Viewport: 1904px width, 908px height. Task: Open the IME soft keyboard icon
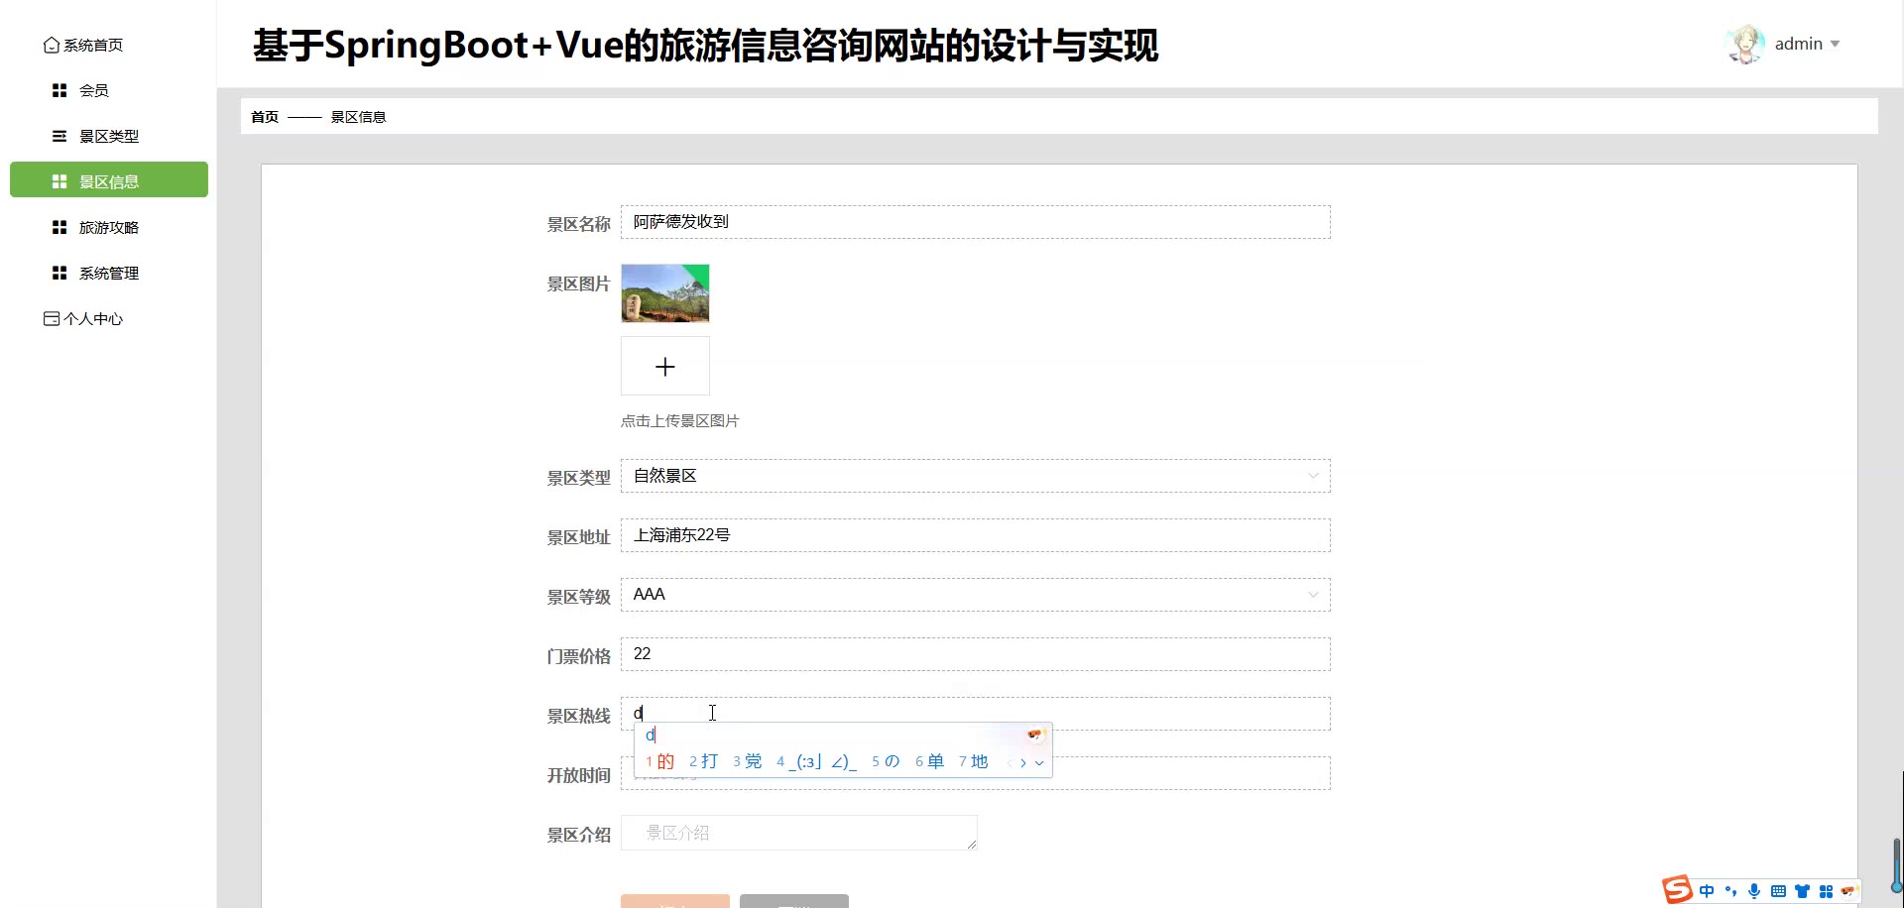pos(1778,891)
